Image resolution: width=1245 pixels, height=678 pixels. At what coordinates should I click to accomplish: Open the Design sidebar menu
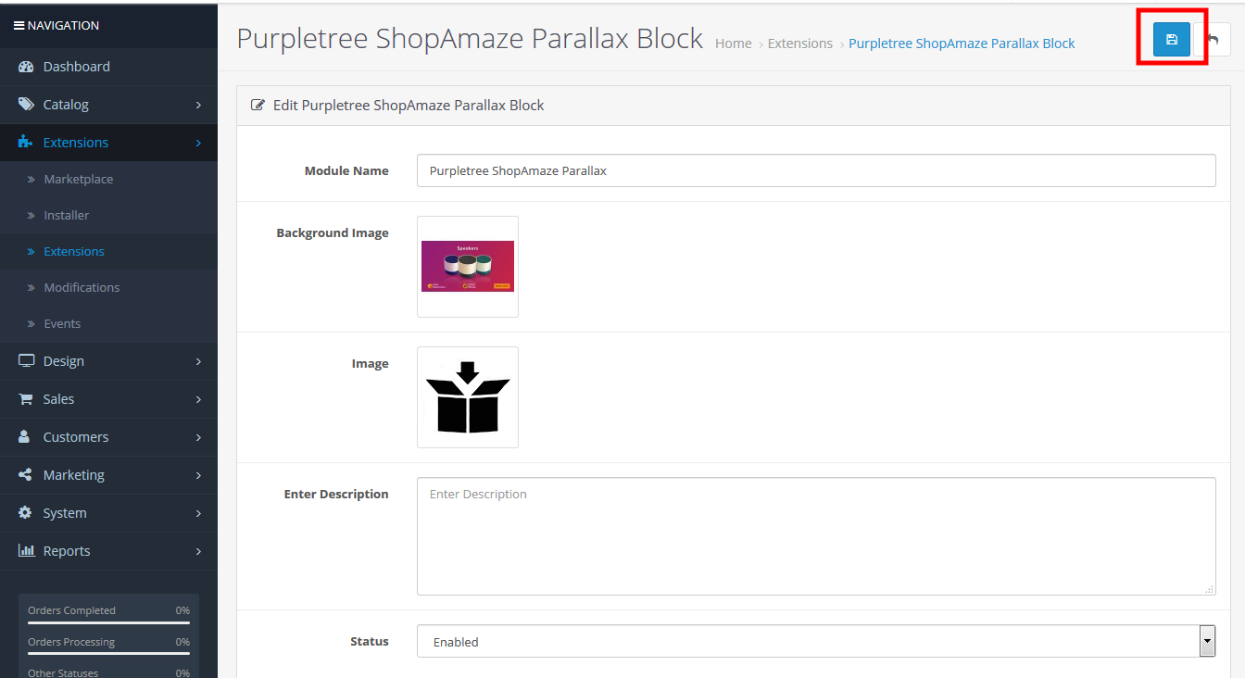pos(108,361)
